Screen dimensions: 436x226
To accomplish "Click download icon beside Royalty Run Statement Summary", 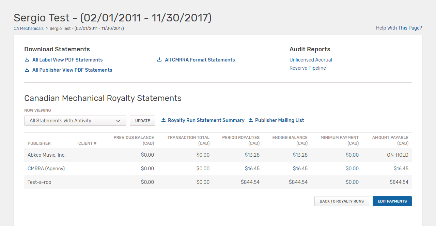I will [x=163, y=120].
